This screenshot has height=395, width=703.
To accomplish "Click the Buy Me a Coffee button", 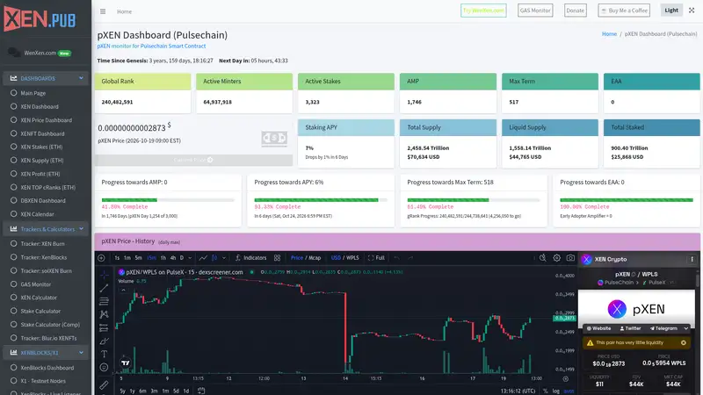I will pyautogui.click(x=624, y=11).
